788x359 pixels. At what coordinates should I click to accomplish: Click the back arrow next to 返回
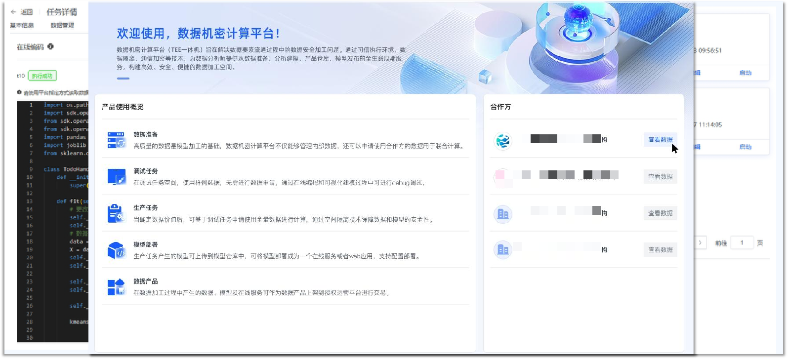tap(13, 12)
